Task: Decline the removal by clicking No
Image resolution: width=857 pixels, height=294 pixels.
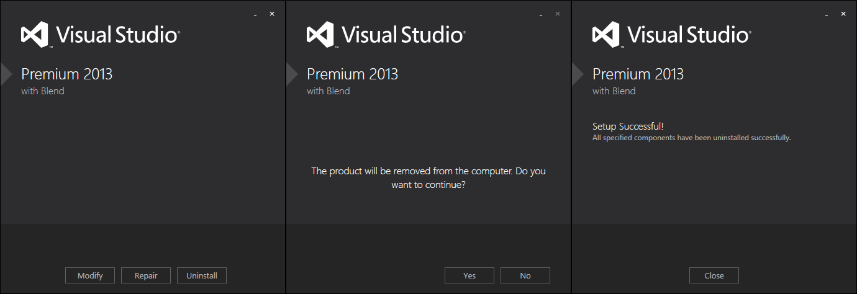Action: [525, 275]
